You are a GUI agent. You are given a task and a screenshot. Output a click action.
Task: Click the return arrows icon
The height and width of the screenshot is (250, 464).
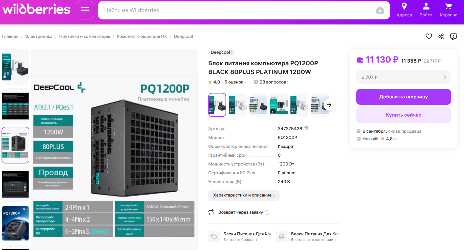coord(211,212)
